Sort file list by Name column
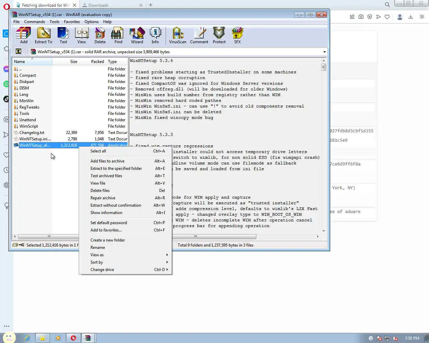 (32, 62)
